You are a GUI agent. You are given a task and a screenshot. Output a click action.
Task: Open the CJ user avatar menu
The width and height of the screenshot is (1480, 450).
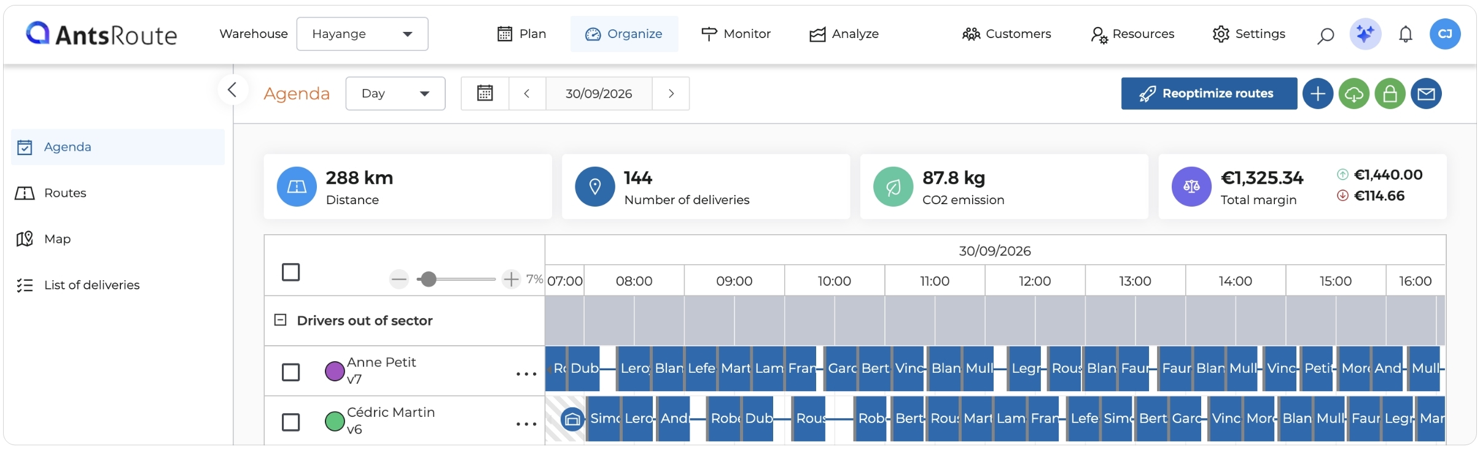pos(1445,34)
